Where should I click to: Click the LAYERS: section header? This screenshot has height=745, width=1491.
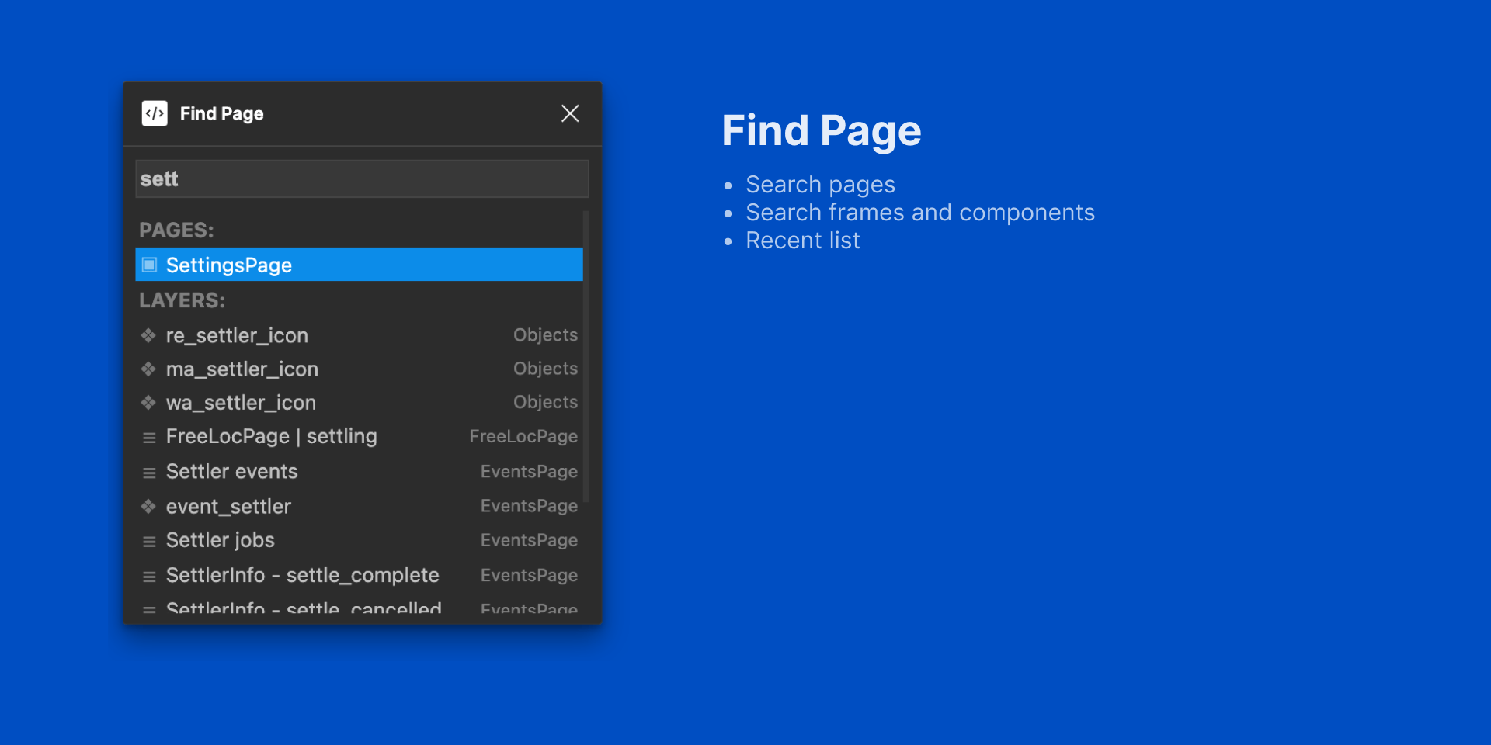[182, 300]
